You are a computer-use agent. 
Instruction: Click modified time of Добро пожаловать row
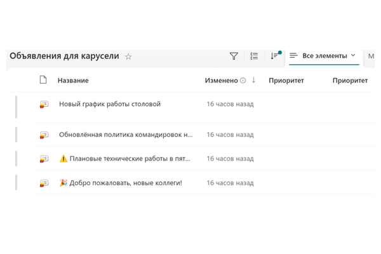point(230,183)
